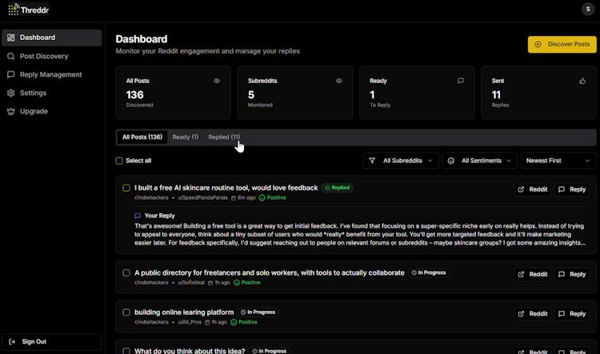This screenshot has height=354, width=600.
Task: Click In Progress badge on freelancers directory post
Action: coord(429,272)
